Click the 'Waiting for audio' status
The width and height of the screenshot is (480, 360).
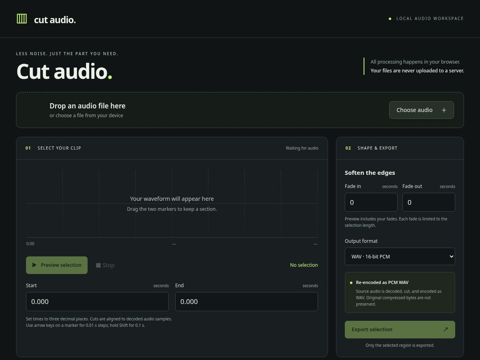point(302,148)
